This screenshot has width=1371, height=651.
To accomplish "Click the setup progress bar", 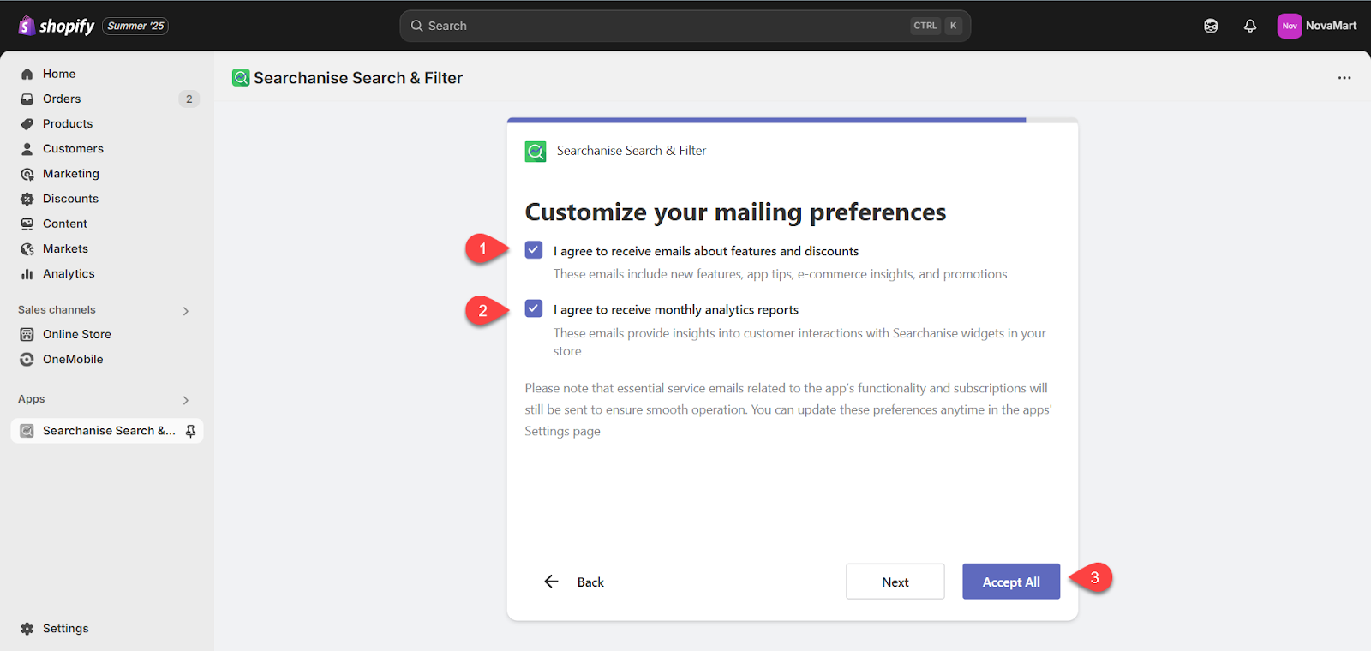I will [x=793, y=120].
